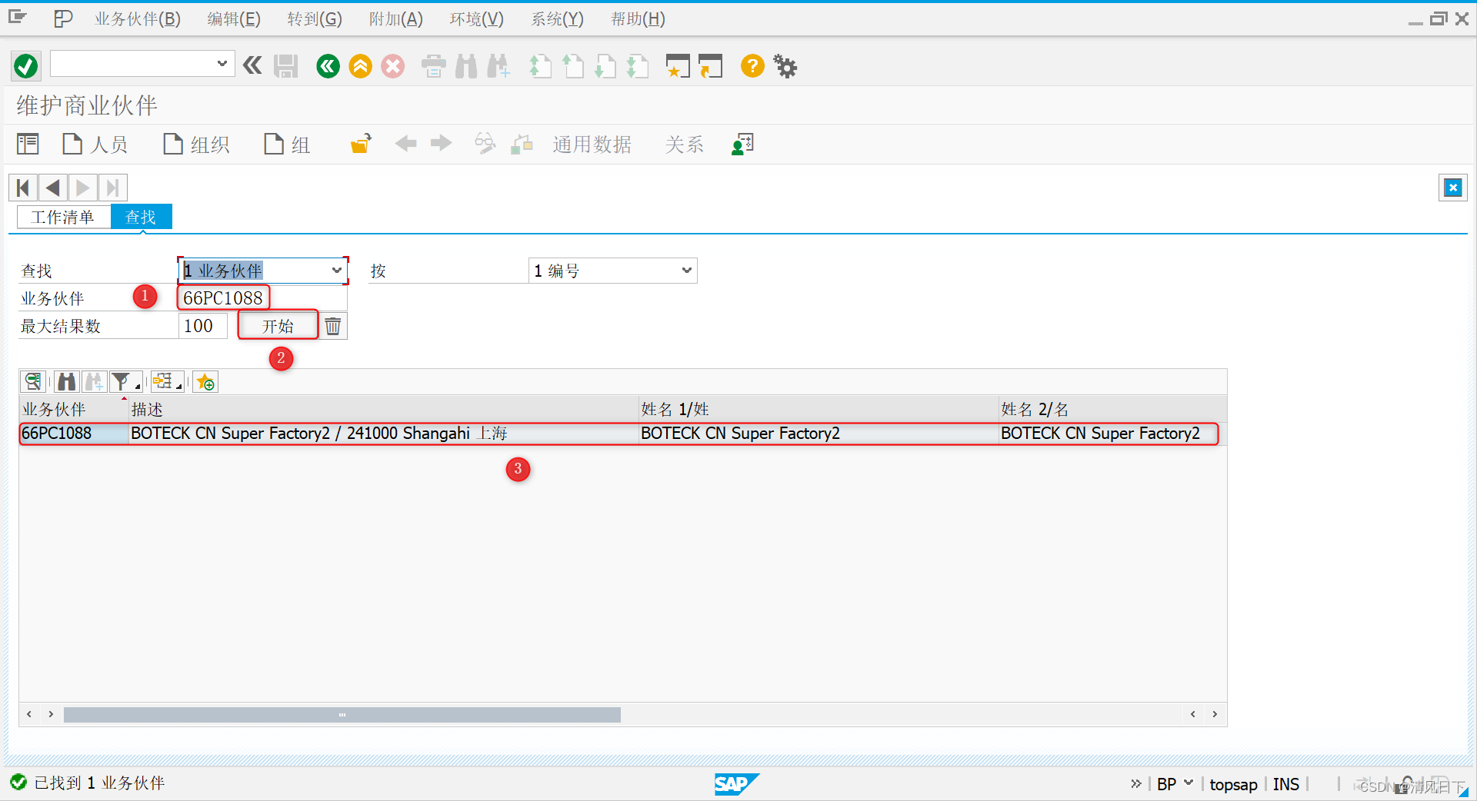Click the First Page icon
The width and height of the screenshot is (1477, 801).
(x=540, y=66)
